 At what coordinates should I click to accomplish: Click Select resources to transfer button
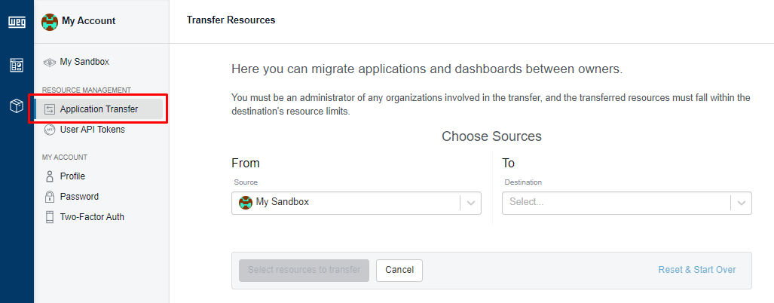click(x=304, y=271)
